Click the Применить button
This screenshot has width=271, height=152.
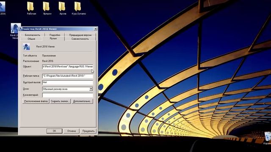pos(88,131)
